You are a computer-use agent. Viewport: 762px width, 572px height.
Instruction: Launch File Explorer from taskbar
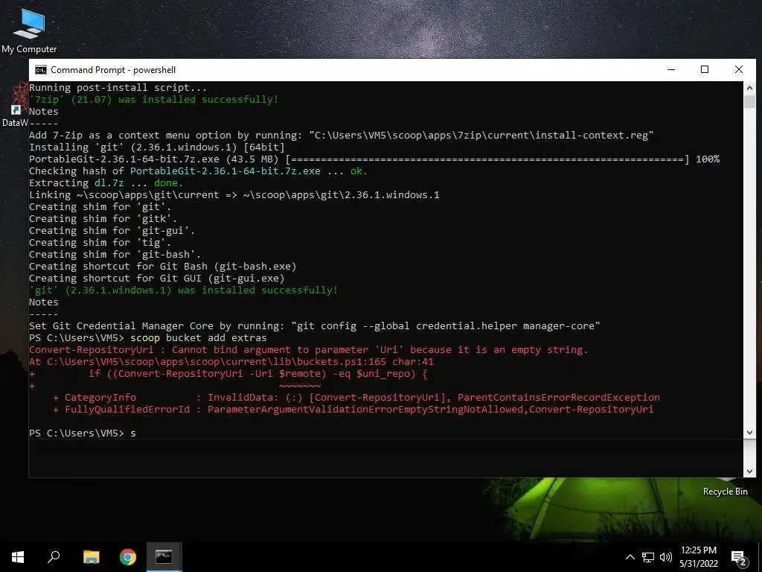click(91, 557)
